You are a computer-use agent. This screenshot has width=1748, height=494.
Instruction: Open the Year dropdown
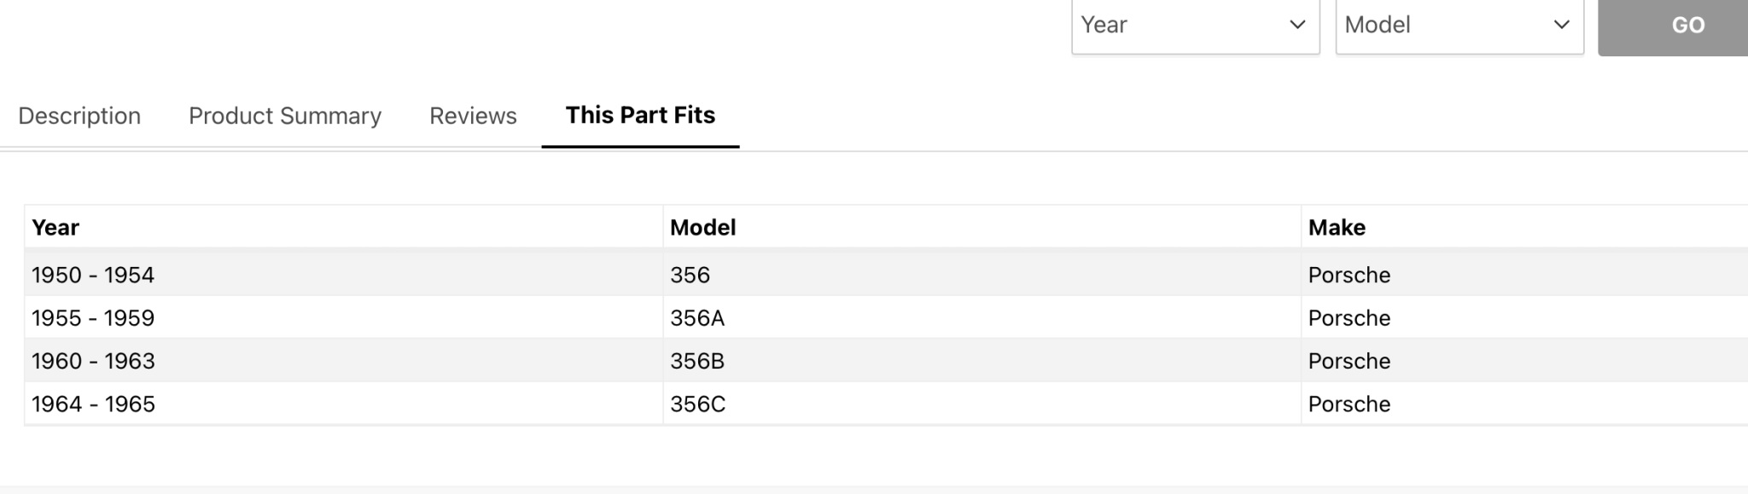click(1193, 25)
